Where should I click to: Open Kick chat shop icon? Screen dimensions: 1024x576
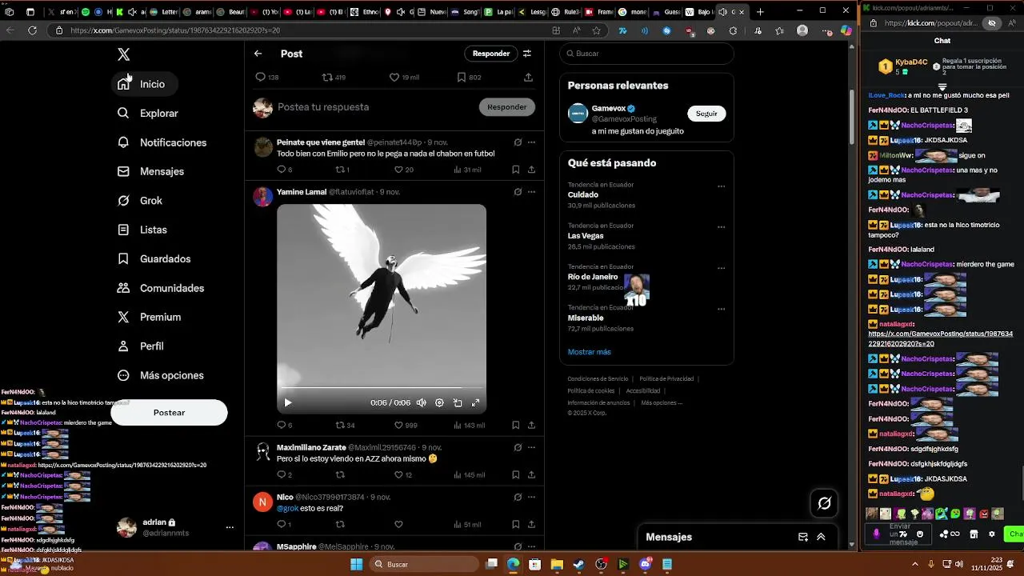pos(974,534)
